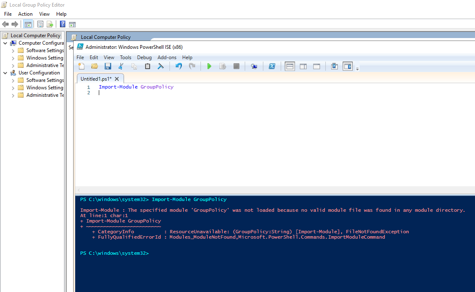475x292 pixels.
Task: Click Local Computer Policy header in details pane
Action: pyautogui.click(x=106, y=37)
